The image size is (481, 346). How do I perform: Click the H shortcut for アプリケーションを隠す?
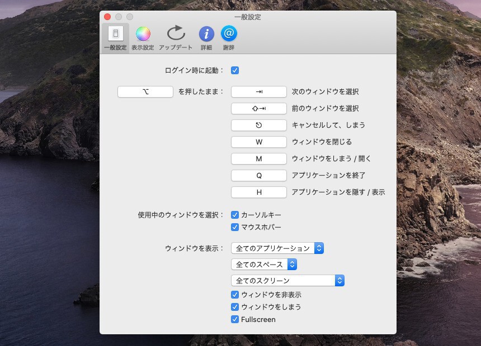[x=259, y=192]
